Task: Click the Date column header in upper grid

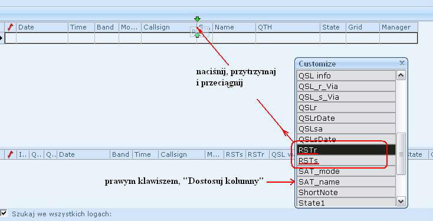Action: tap(42, 27)
